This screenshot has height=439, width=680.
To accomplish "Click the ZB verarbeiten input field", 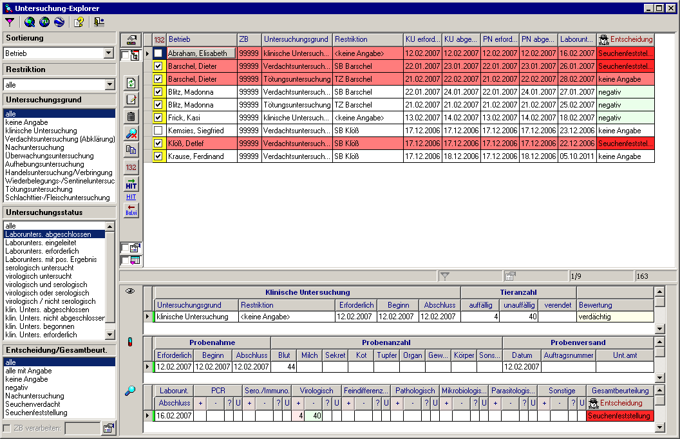I will click(x=82, y=428).
